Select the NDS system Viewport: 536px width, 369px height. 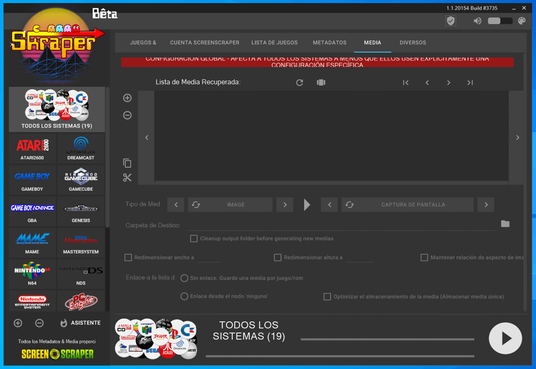(81, 274)
